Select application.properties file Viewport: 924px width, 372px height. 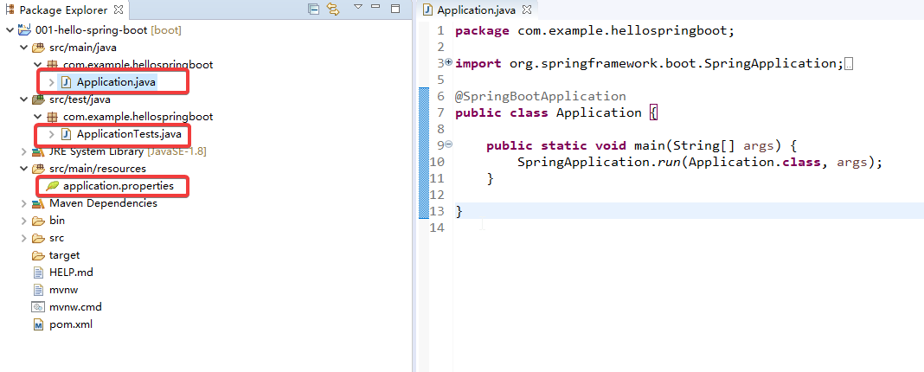pyautogui.click(x=119, y=186)
